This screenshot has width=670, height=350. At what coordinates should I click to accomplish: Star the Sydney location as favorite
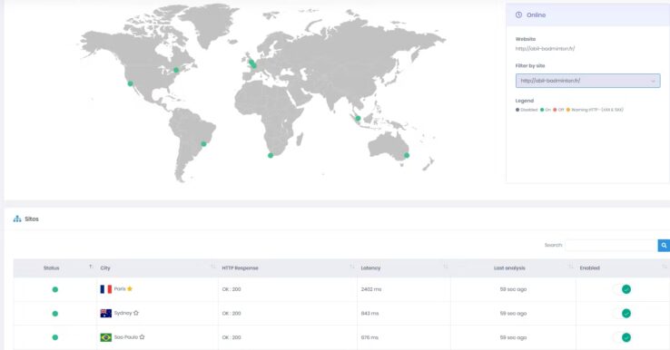136,313
